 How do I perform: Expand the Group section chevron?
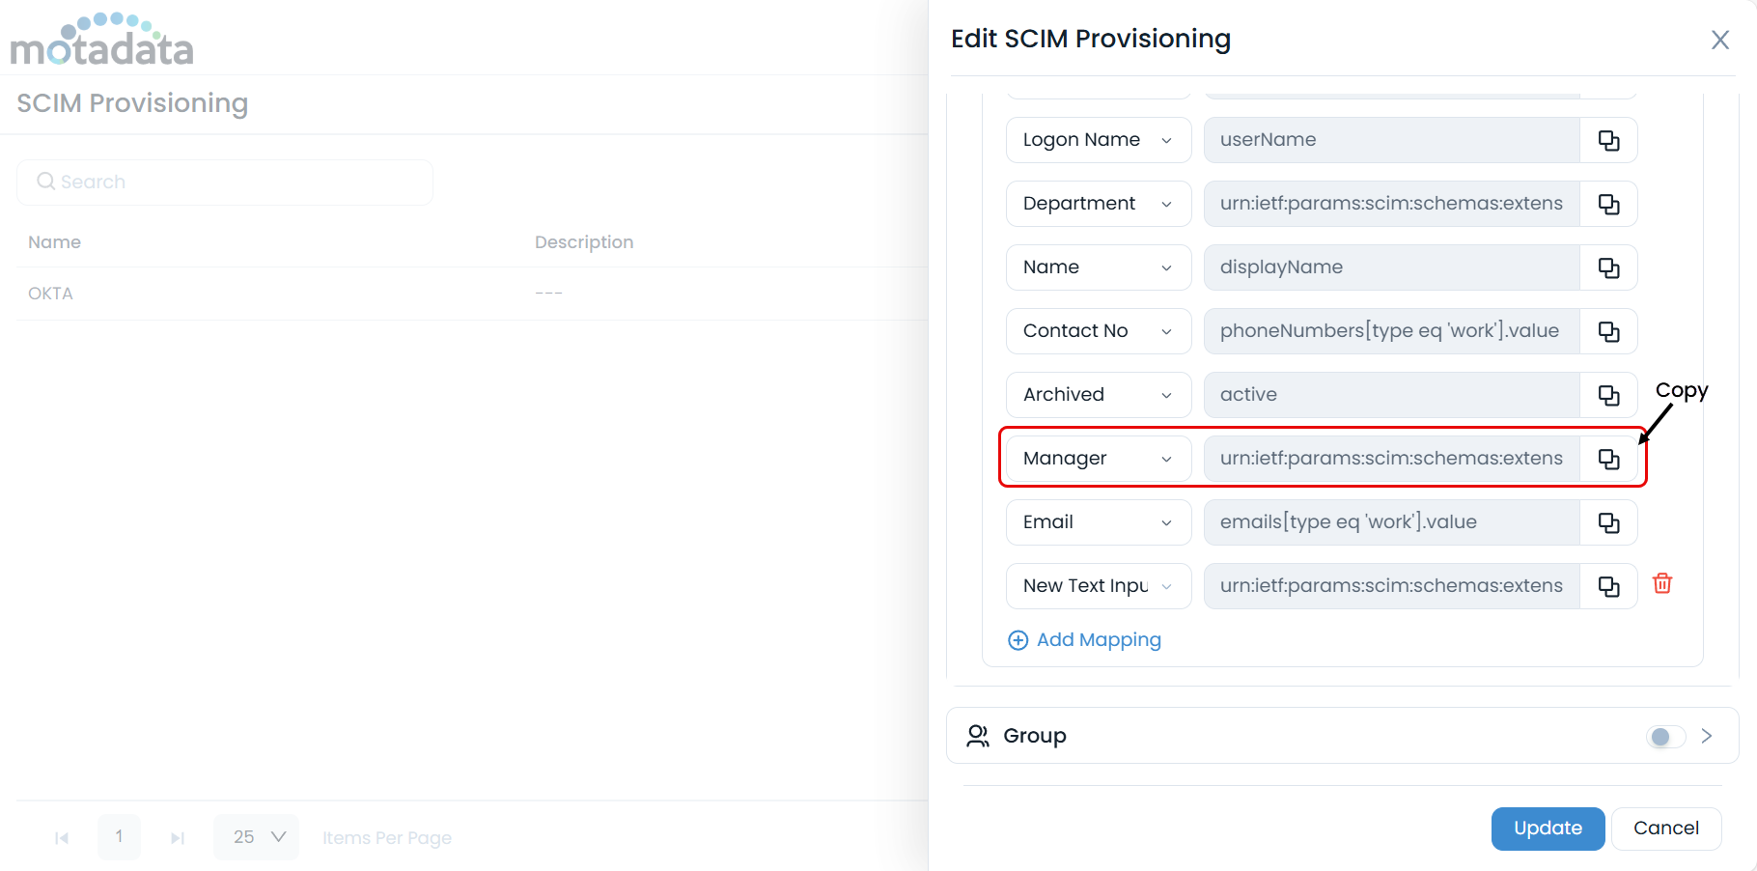point(1707,736)
